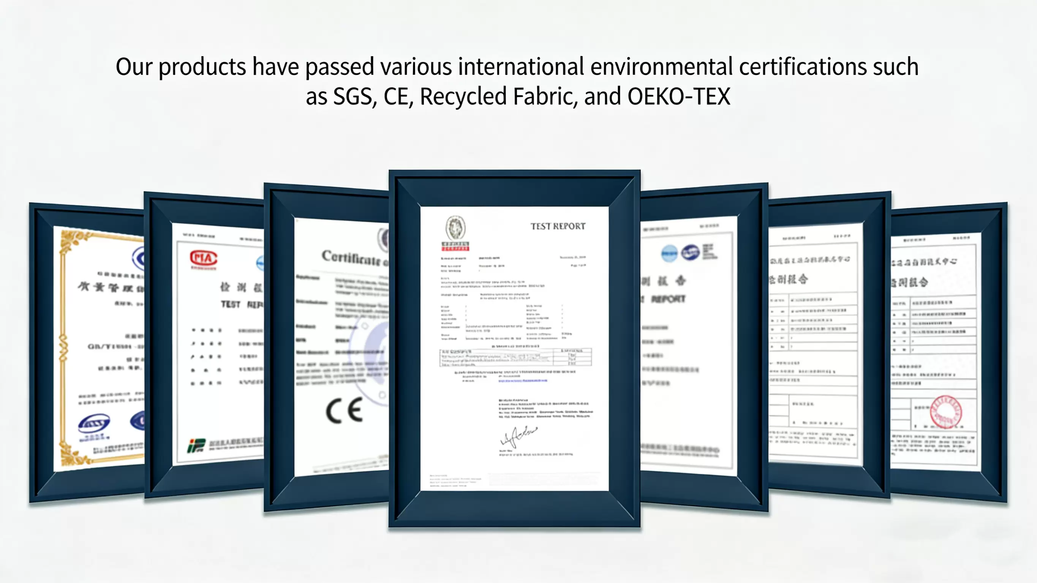
Task: Click the TEST REPORT heading in center frame
Action: 558,226
